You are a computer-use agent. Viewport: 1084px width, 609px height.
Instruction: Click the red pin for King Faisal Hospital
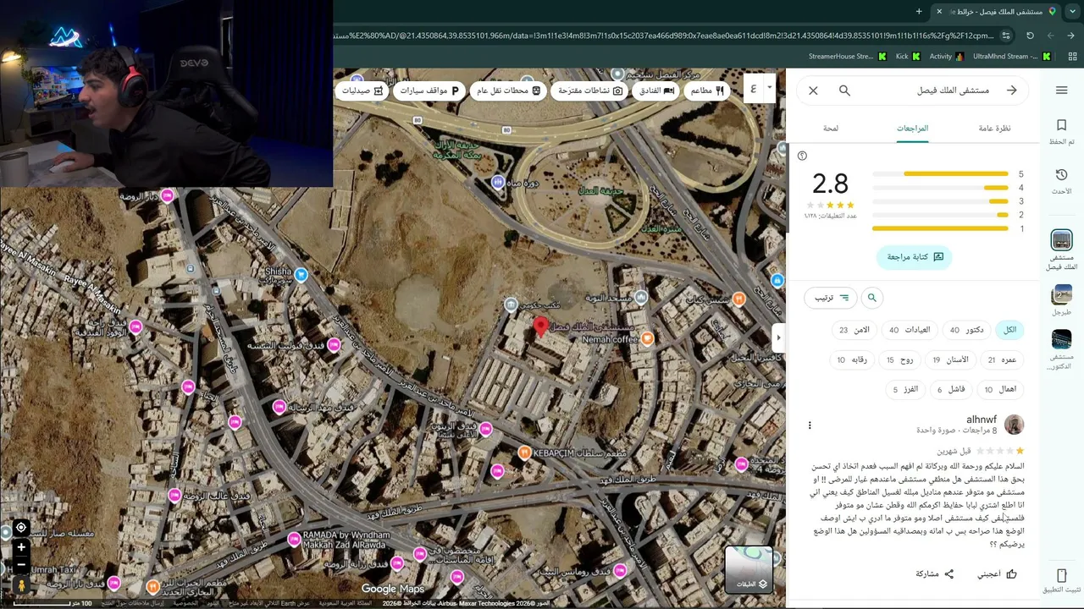coord(540,326)
